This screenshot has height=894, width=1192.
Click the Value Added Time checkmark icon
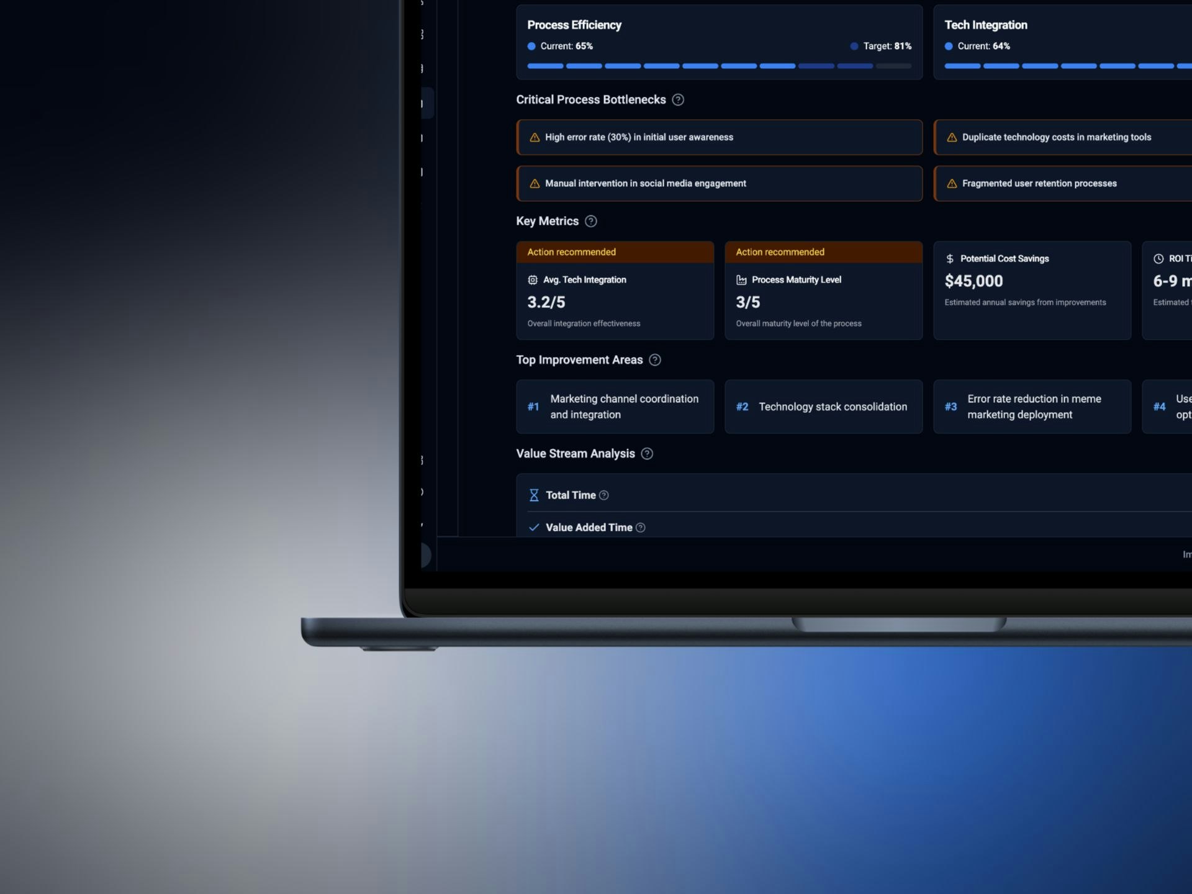(534, 528)
